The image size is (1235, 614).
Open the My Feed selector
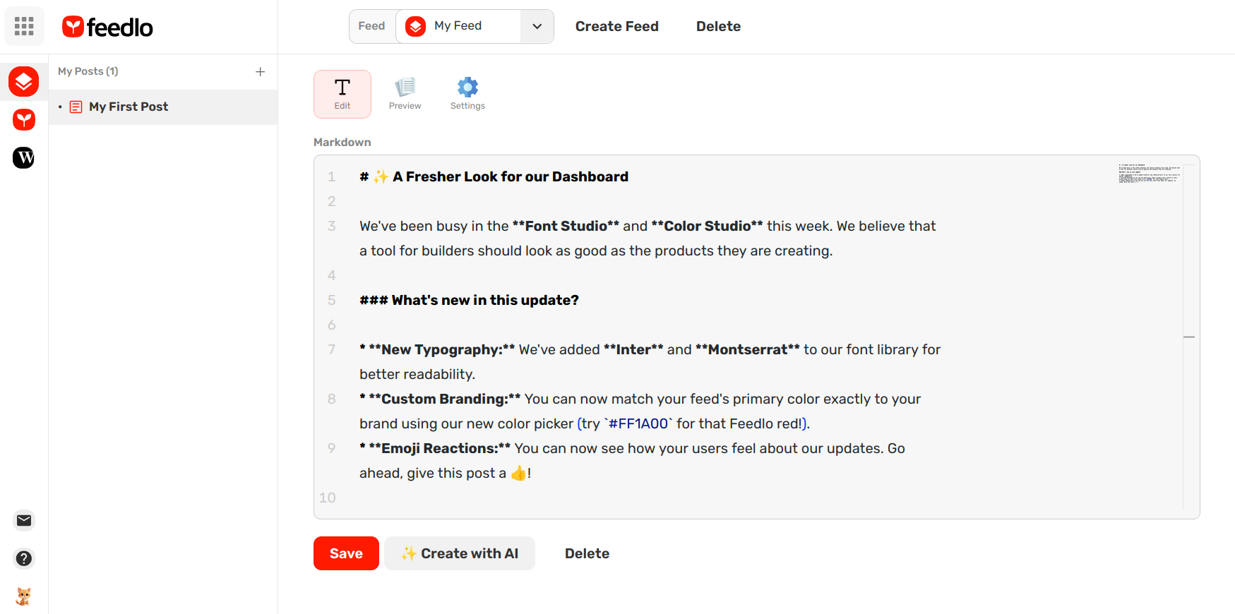pos(458,26)
